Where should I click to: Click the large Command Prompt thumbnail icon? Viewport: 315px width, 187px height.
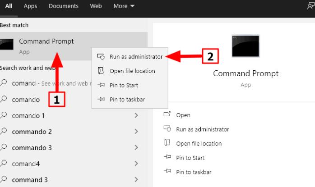[246, 46]
